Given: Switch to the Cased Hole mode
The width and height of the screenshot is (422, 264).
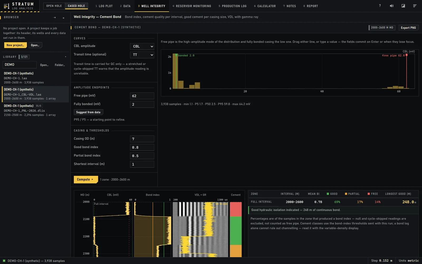Looking at the screenshot, I should 76,6.
